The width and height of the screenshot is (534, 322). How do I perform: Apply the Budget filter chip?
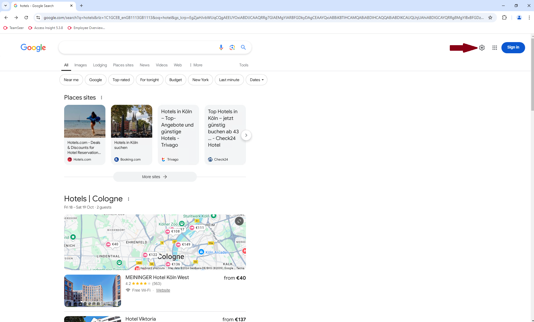pos(175,80)
